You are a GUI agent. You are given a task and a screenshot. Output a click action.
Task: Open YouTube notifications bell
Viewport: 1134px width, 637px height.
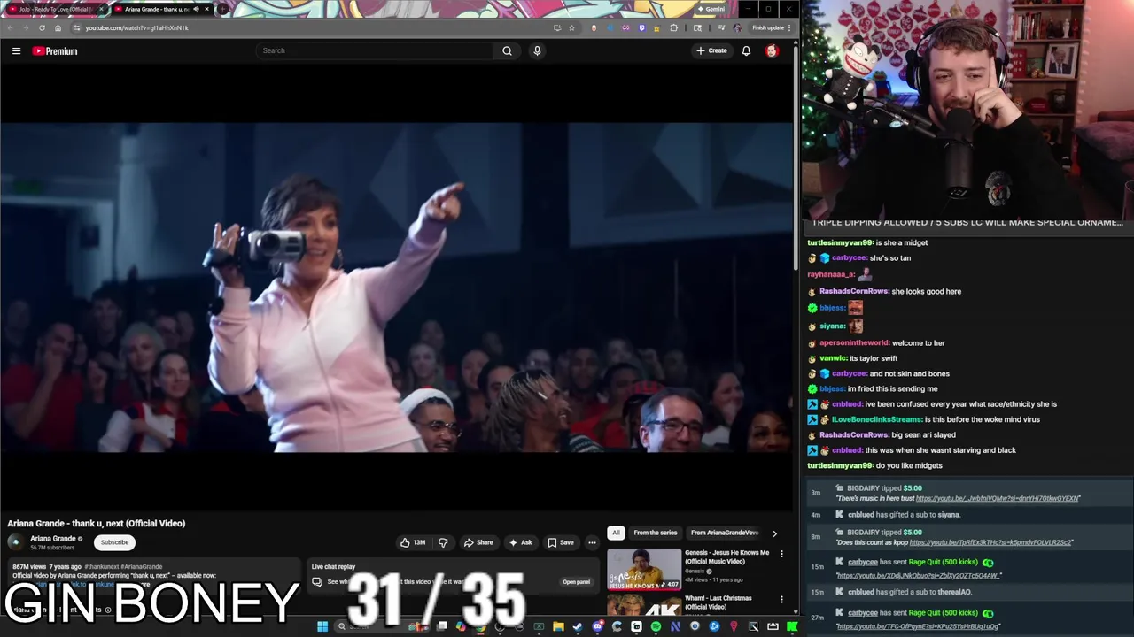[x=746, y=50]
